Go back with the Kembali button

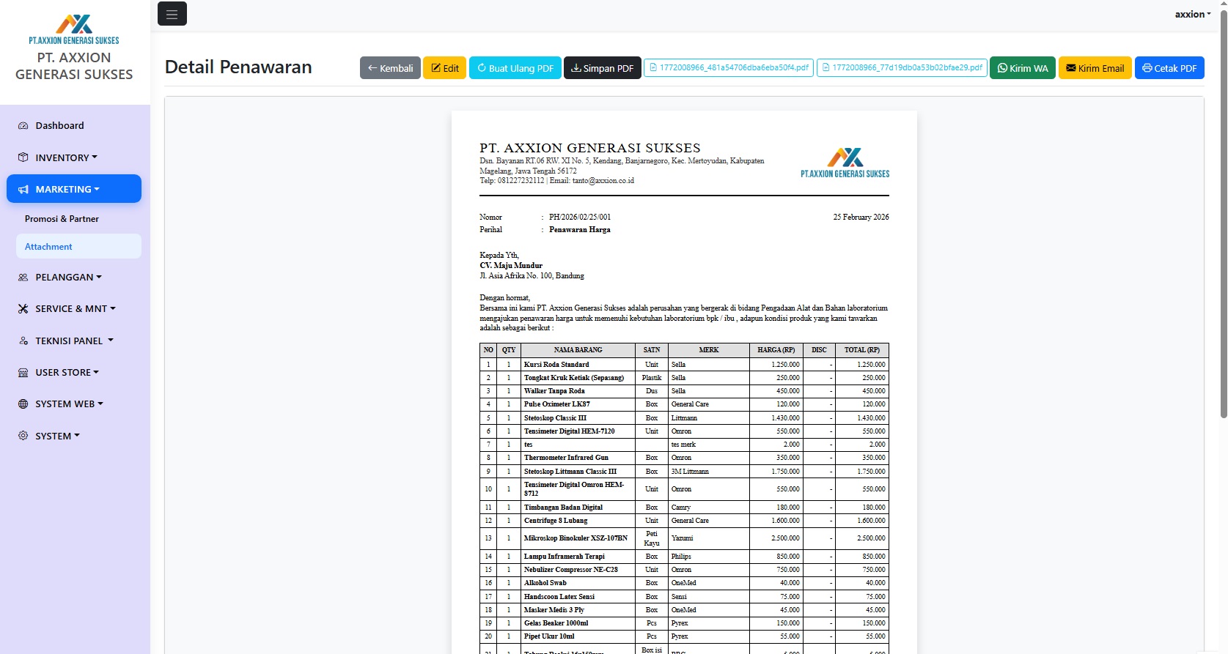[390, 68]
